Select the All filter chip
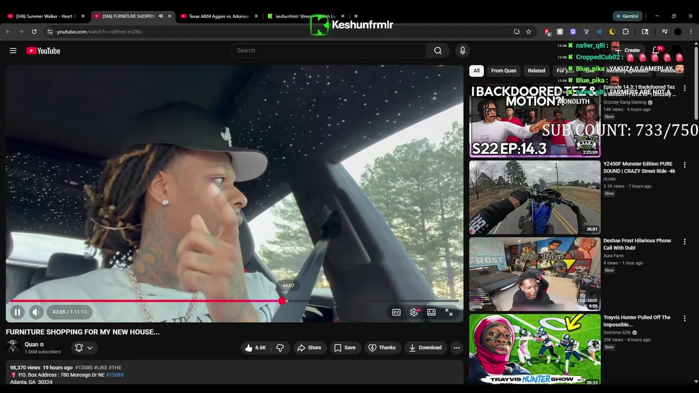Viewport: 699px width, 393px height. [476, 70]
